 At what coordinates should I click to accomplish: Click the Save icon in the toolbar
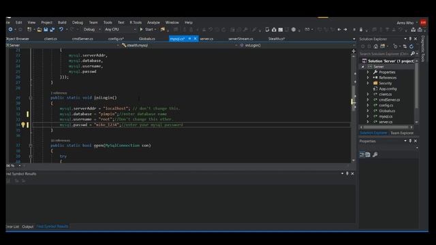46,29
